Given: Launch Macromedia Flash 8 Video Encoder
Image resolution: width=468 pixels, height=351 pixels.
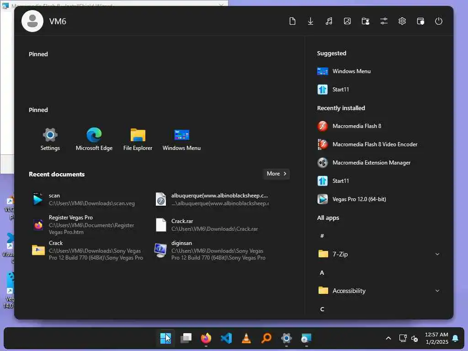Looking at the screenshot, I should point(367,144).
